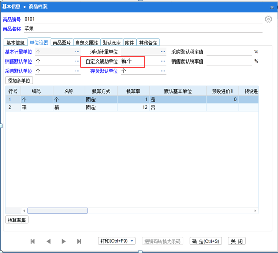Screen dimensions: 278x253
Task: Click the 添加多单位 button
Action: coord(19,81)
